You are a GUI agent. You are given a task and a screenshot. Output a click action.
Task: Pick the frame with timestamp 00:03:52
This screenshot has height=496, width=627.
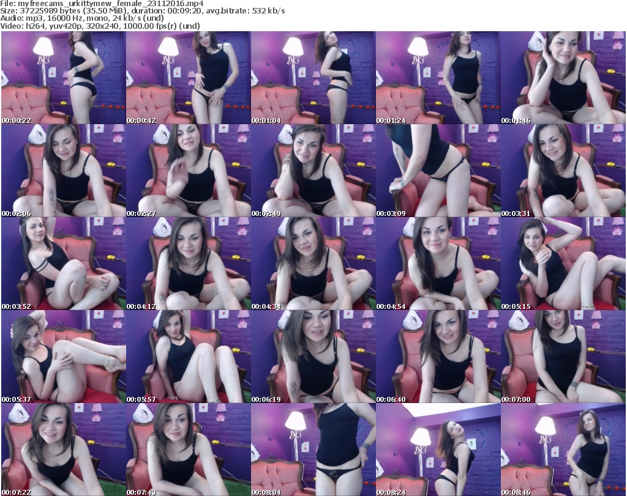[64, 264]
